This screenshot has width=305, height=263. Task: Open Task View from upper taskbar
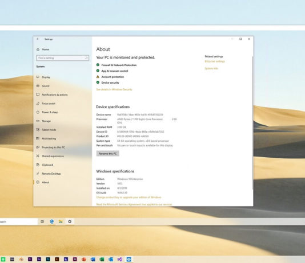(x=42, y=221)
